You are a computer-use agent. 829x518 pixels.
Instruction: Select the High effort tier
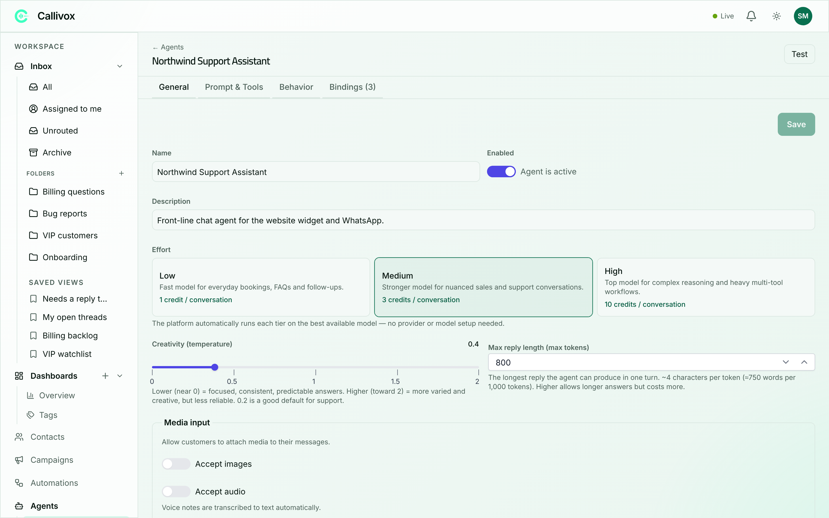(x=706, y=287)
